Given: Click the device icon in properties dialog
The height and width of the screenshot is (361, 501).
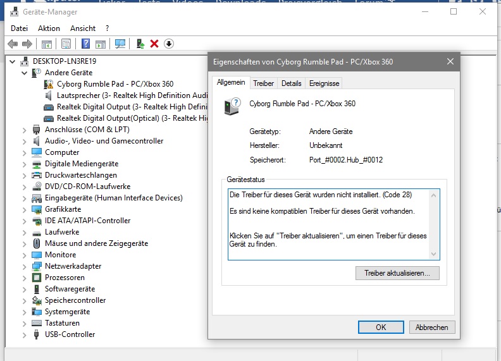Looking at the screenshot, I should pos(232,106).
